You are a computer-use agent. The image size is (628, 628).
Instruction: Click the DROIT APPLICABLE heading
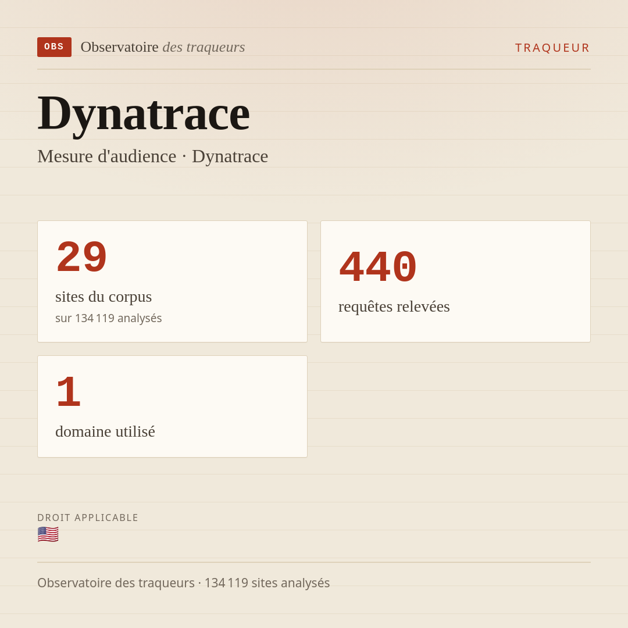tap(88, 518)
